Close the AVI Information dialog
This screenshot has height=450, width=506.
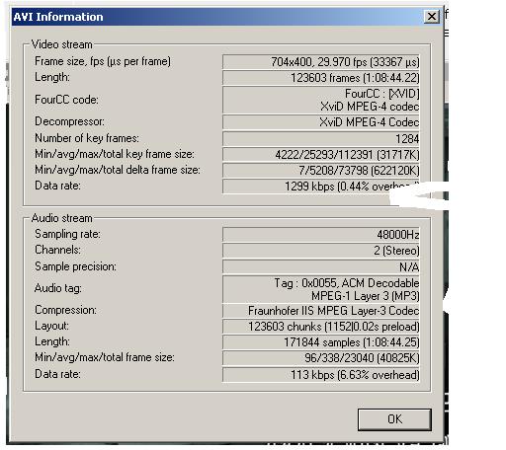(x=431, y=17)
